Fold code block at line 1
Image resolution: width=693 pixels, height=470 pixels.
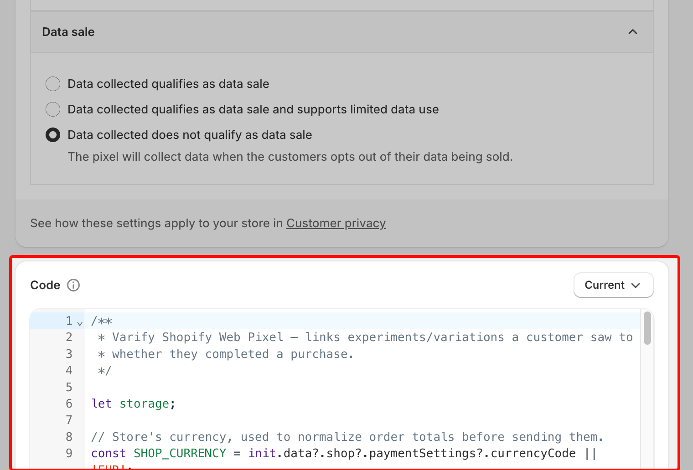point(80,323)
